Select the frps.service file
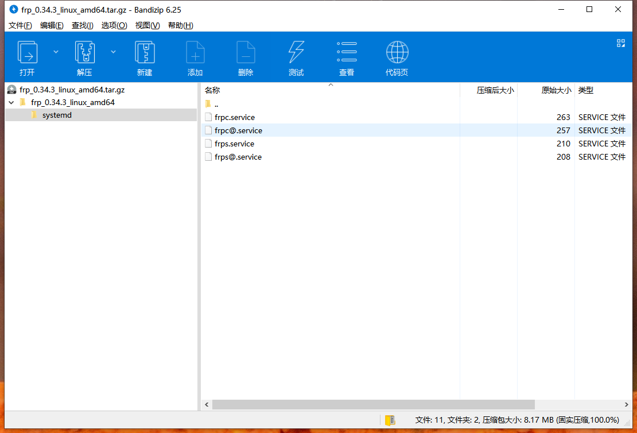This screenshot has width=637, height=433. 234,144
